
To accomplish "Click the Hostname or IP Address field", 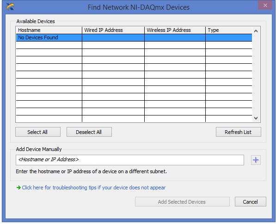I will tap(130, 160).
